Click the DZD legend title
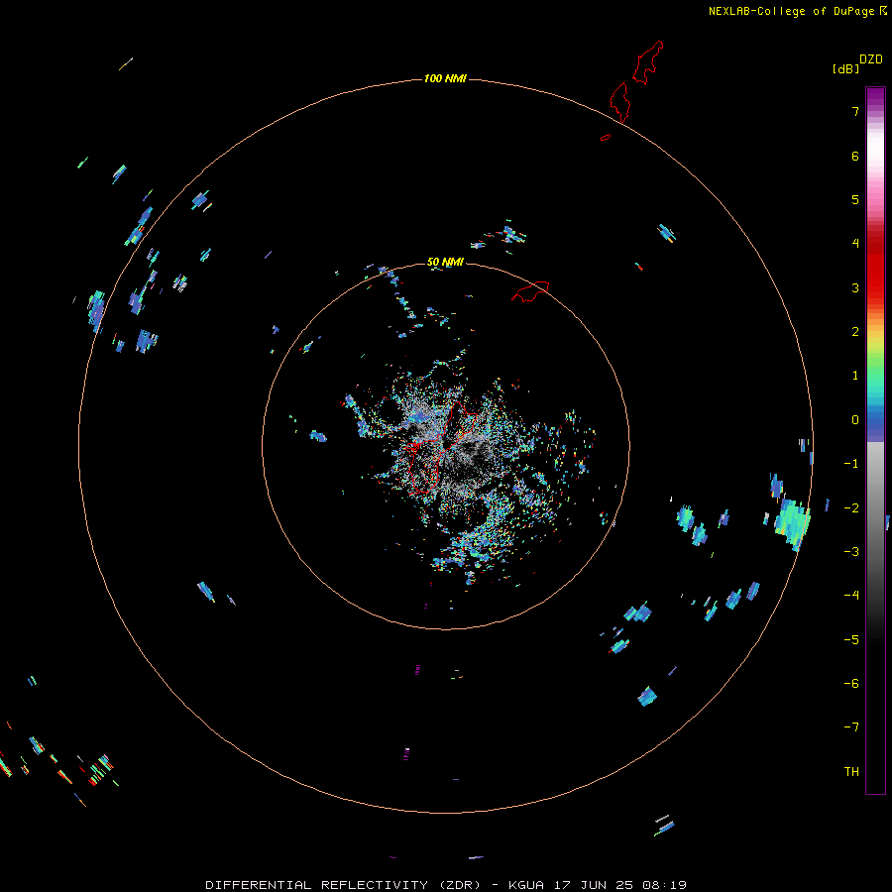 pos(871,59)
